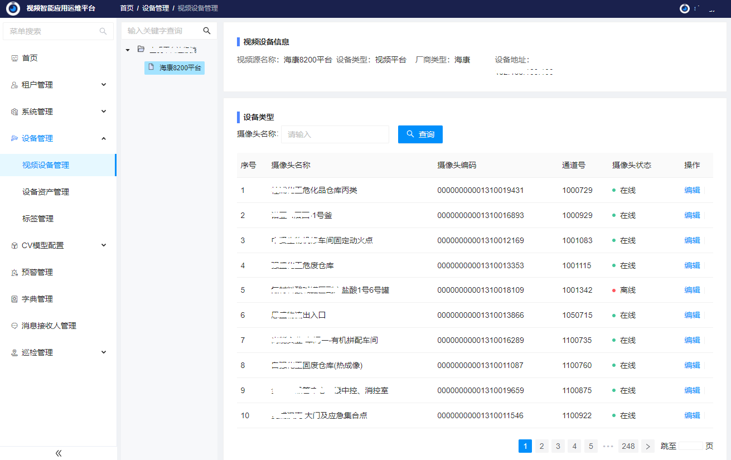Click the user avatar icon at top right
The image size is (731, 460).
pos(685,8)
